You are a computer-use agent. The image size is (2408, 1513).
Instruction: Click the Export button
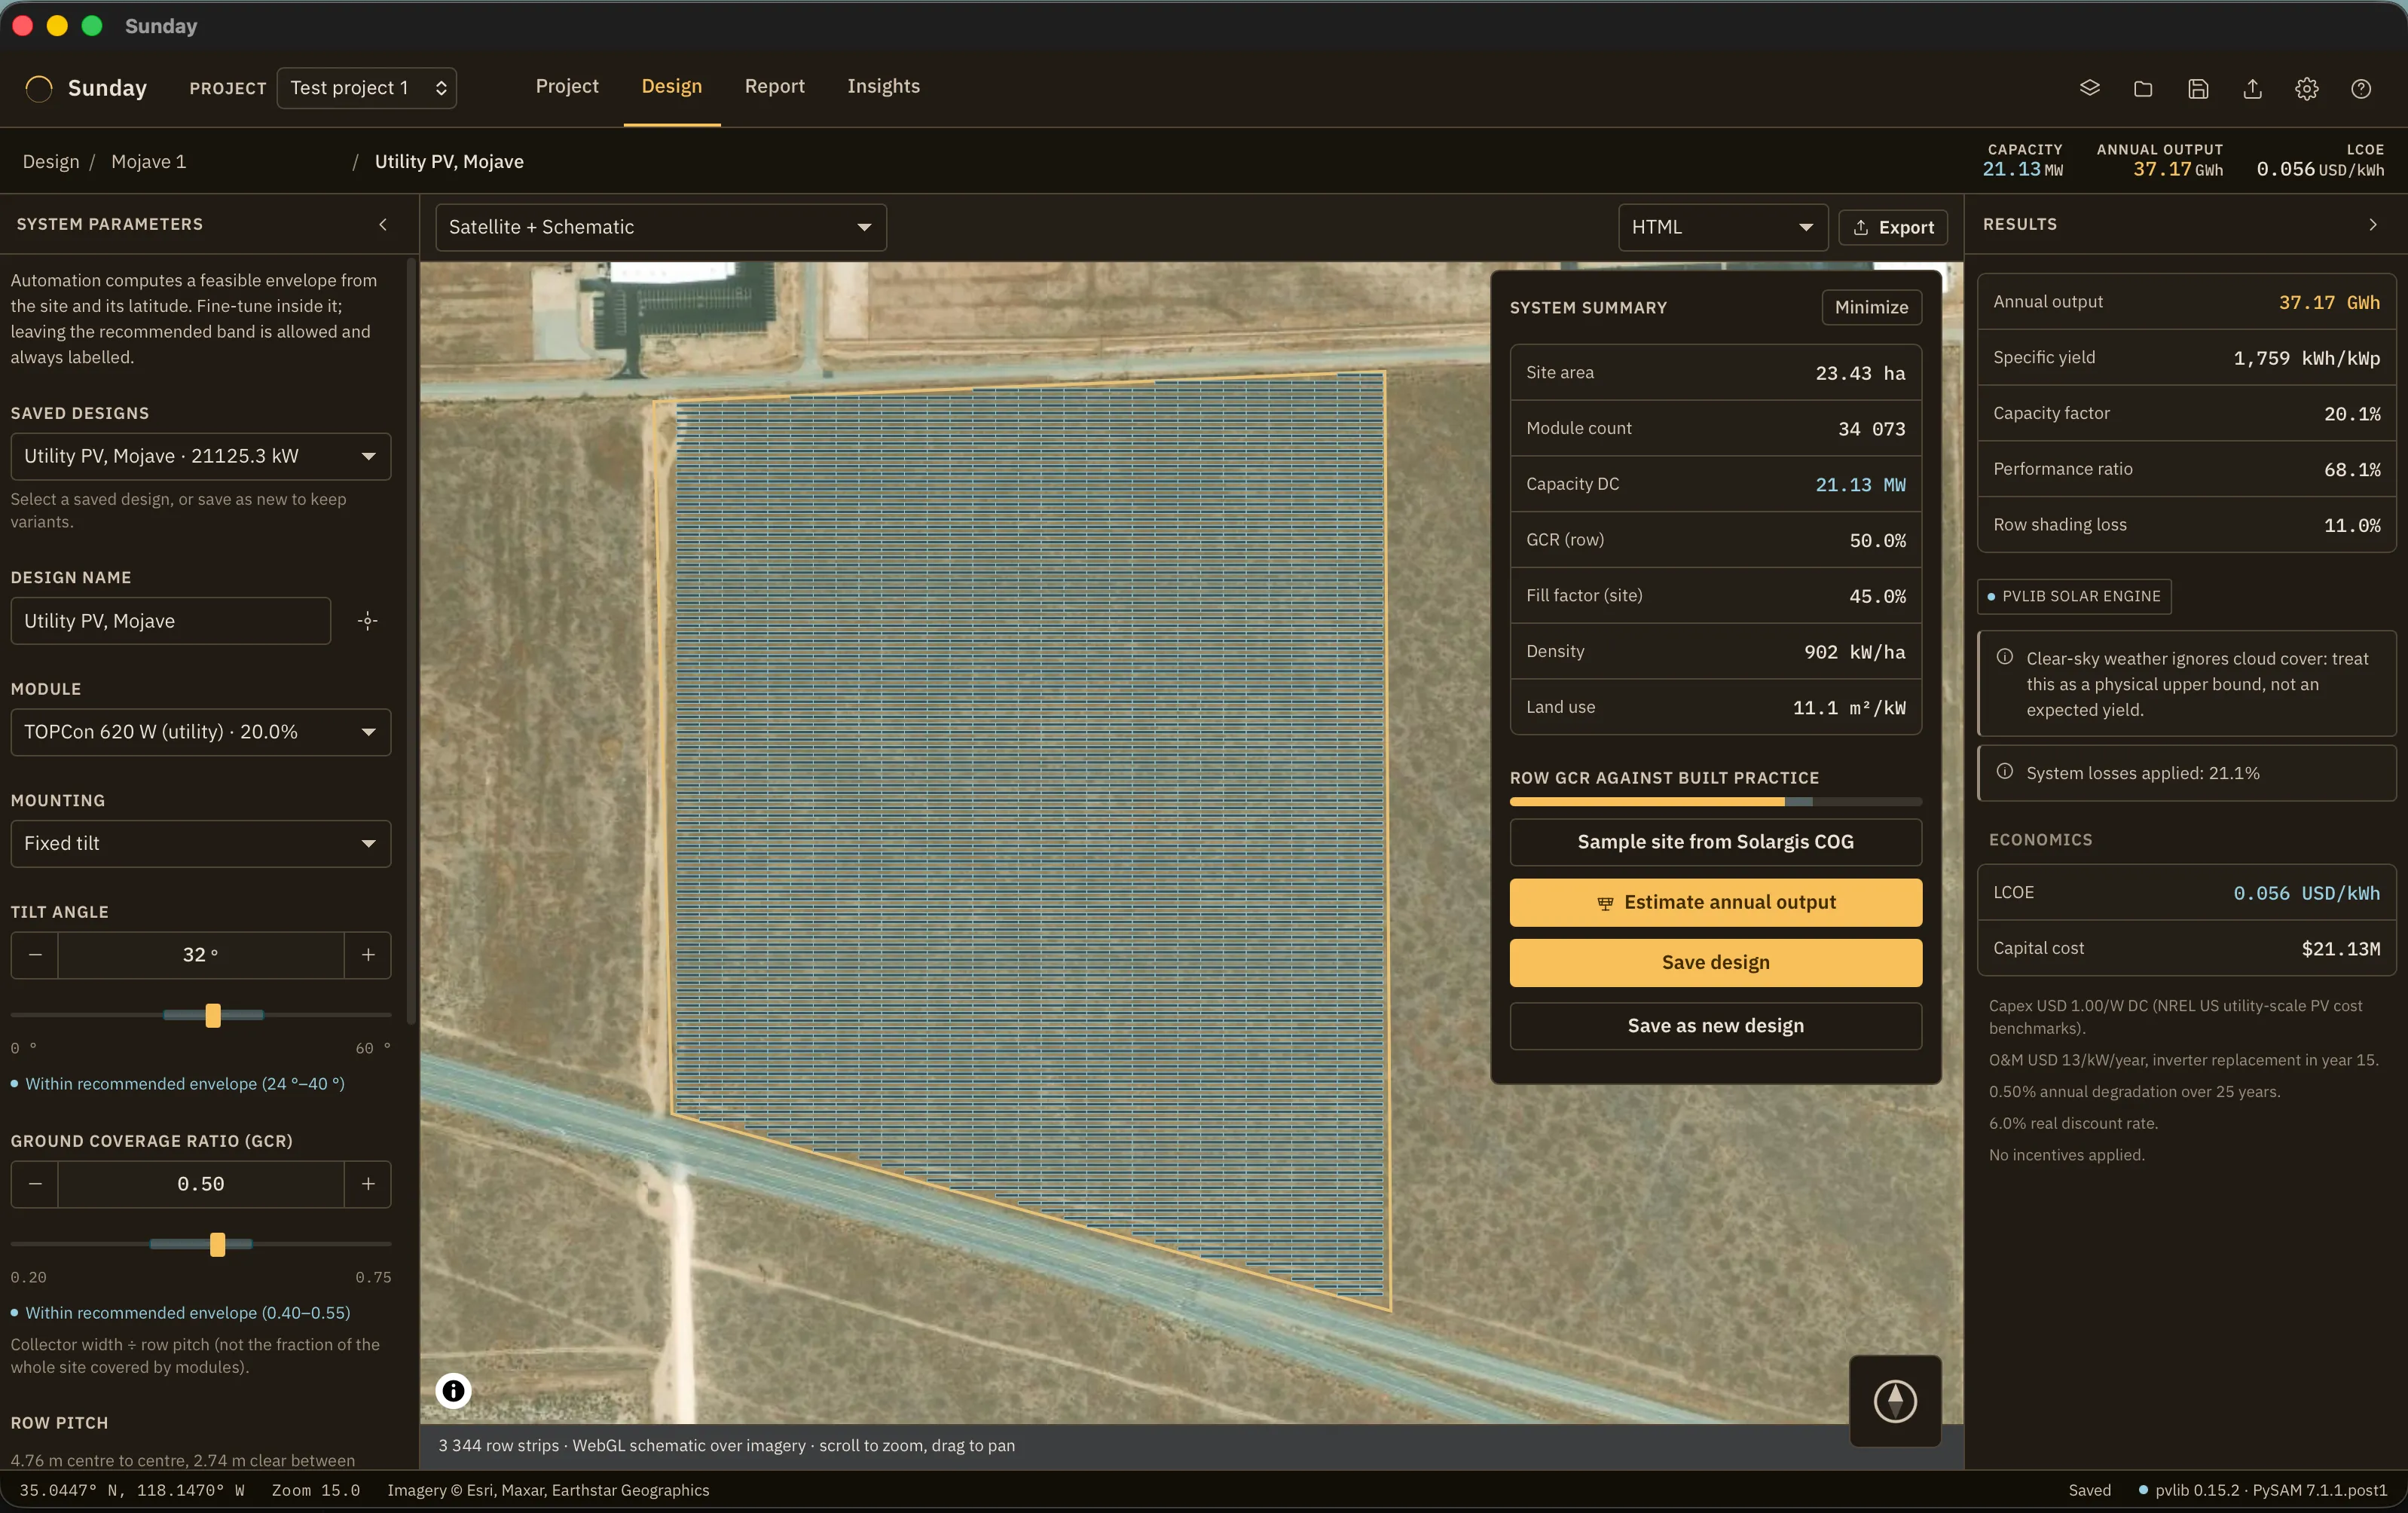(x=1893, y=227)
